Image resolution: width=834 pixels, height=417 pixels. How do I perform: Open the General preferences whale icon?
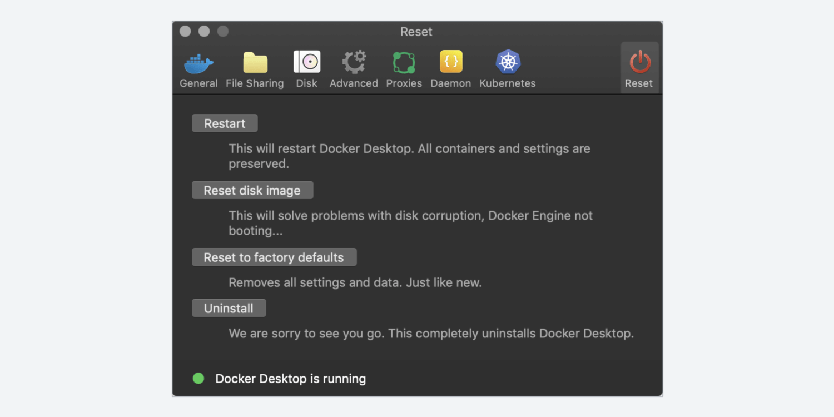198,63
